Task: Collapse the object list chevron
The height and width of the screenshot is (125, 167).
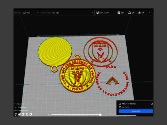Action: click(15, 104)
